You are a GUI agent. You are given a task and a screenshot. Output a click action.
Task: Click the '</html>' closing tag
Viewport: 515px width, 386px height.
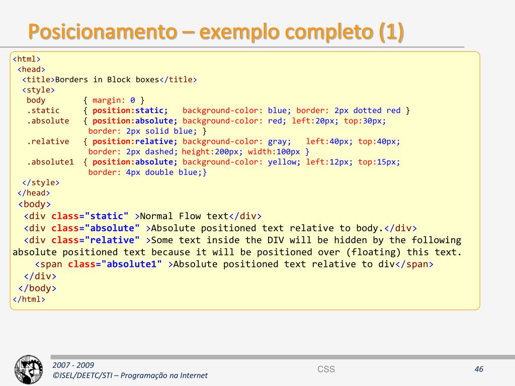click(x=29, y=300)
